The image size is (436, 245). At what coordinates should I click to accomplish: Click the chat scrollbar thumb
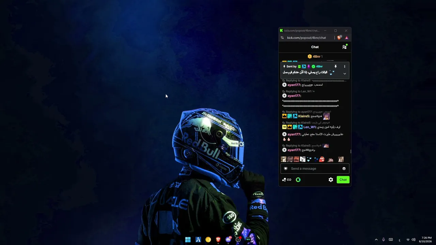click(x=351, y=151)
